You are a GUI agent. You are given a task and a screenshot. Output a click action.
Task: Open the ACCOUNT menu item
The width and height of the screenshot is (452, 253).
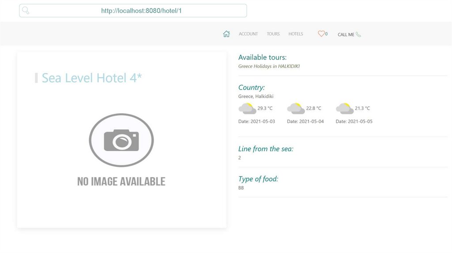pyautogui.click(x=248, y=34)
